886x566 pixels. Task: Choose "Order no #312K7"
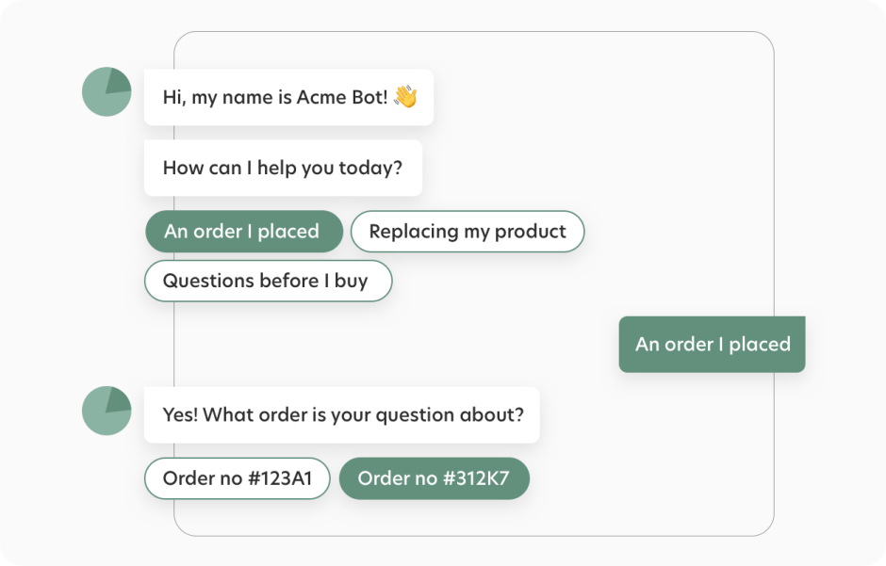click(434, 478)
